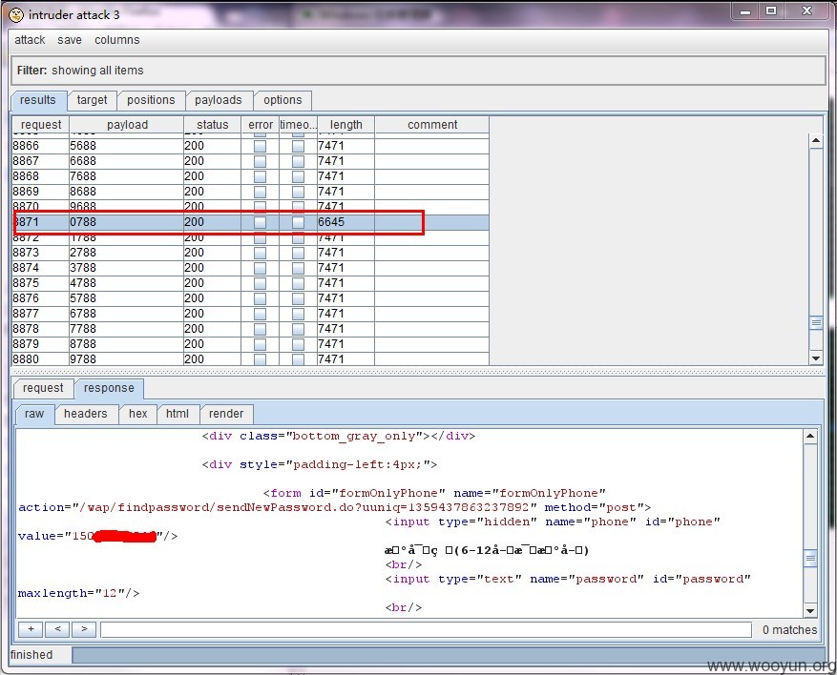Select payload cell 6688
The height and width of the screenshot is (675, 837).
point(127,161)
